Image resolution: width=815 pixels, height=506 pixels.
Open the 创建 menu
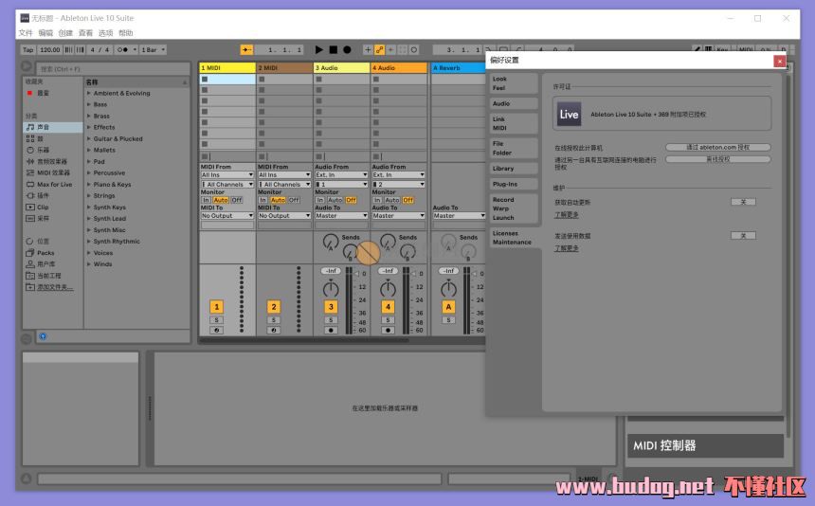65,33
